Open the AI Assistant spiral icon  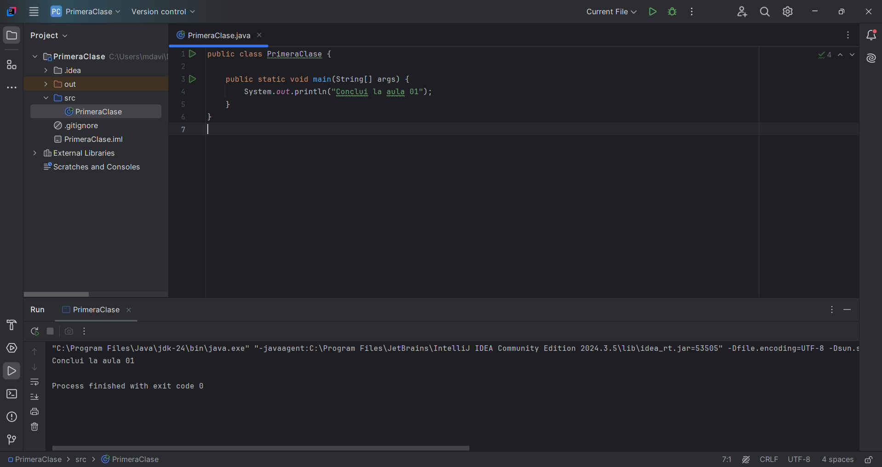click(871, 58)
